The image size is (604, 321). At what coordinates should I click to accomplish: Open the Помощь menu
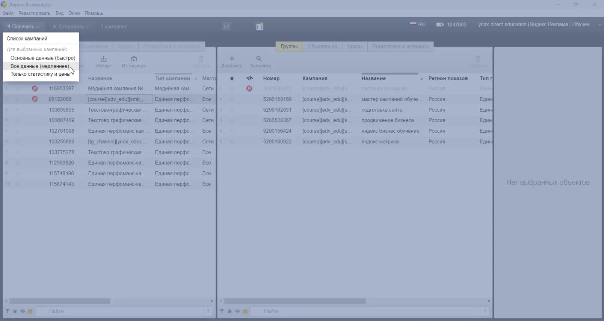[x=94, y=13]
